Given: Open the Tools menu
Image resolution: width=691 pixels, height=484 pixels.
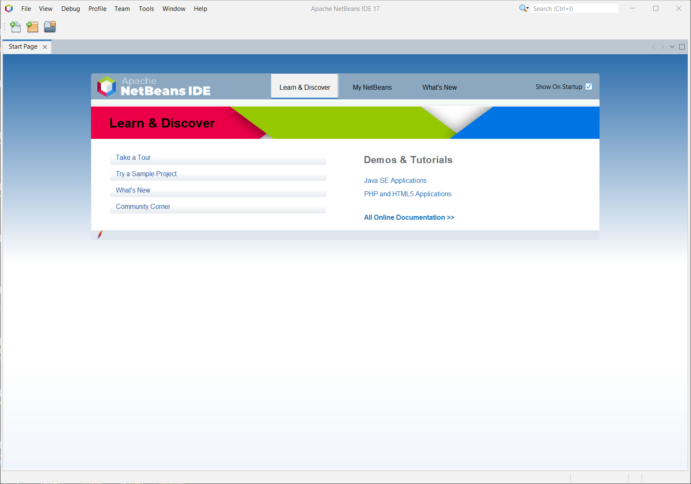Looking at the screenshot, I should pyautogui.click(x=146, y=8).
